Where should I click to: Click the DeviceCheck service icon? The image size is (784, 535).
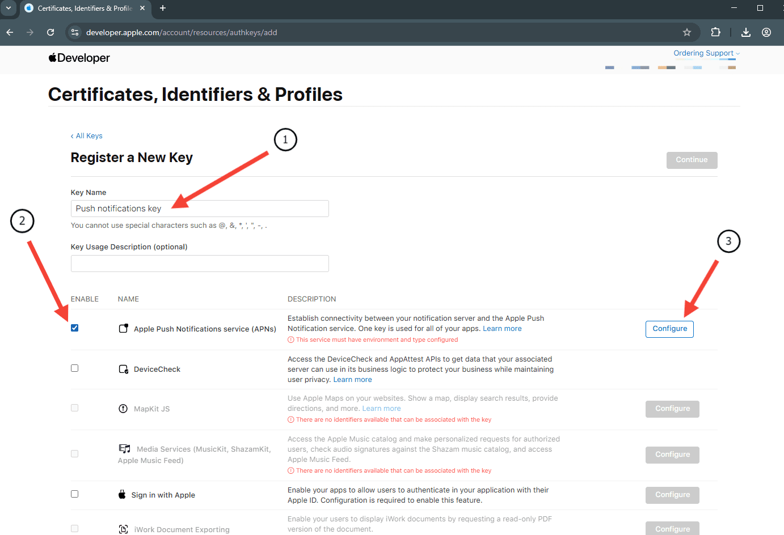coord(123,369)
